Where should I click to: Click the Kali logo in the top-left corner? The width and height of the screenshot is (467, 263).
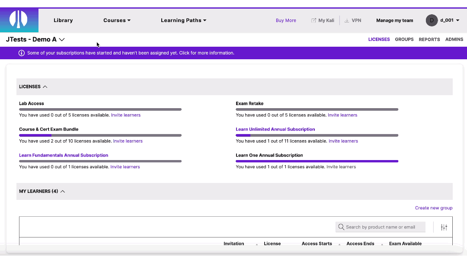(x=19, y=20)
